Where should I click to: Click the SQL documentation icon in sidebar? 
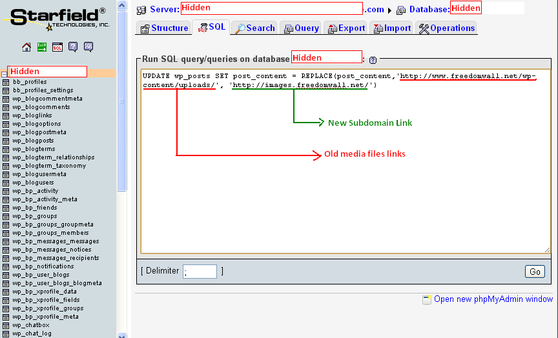(x=88, y=47)
